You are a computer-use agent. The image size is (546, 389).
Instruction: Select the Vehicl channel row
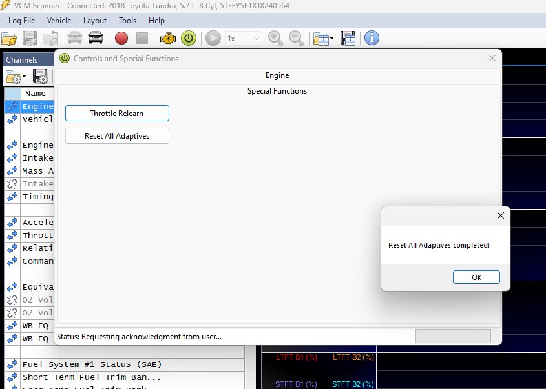[x=29, y=119]
